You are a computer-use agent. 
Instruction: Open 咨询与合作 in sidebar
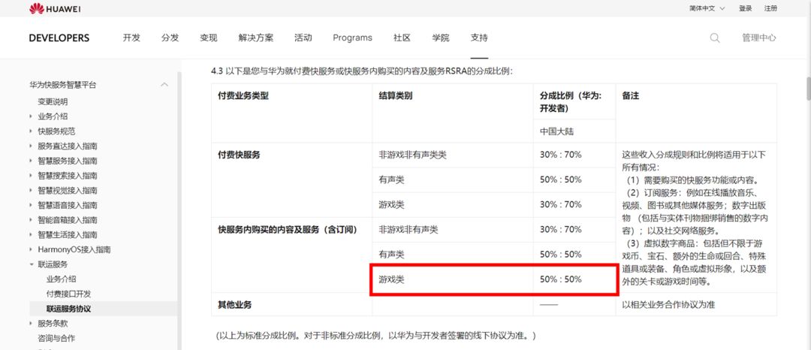(56, 338)
